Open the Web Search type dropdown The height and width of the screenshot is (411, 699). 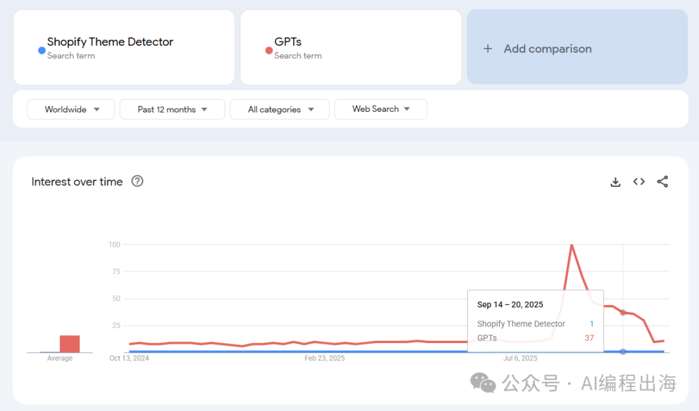pyautogui.click(x=381, y=109)
